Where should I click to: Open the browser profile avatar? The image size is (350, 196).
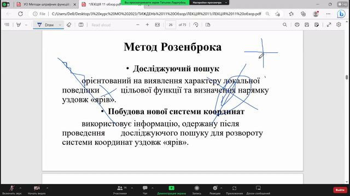(x=316, y=14)
